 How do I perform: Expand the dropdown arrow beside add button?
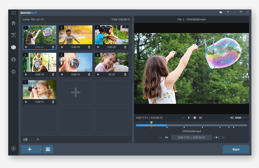pos(40,149)
